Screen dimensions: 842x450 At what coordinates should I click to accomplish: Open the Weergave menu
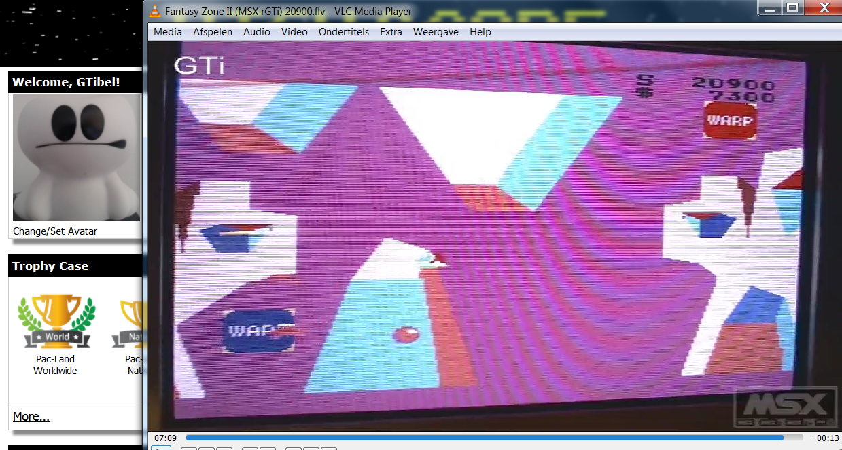pos(436,32)
